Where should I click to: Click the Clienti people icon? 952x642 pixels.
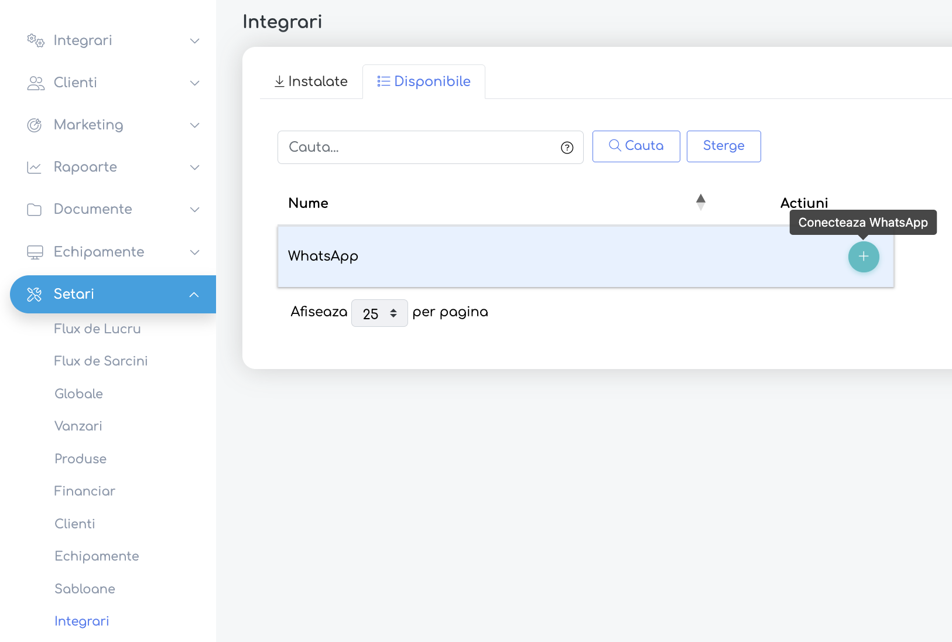coord(36,83)
